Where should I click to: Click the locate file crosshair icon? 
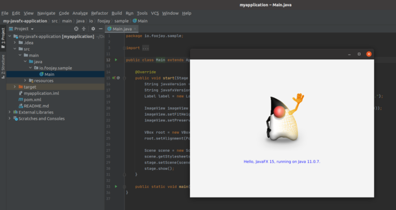click(76, 29)
